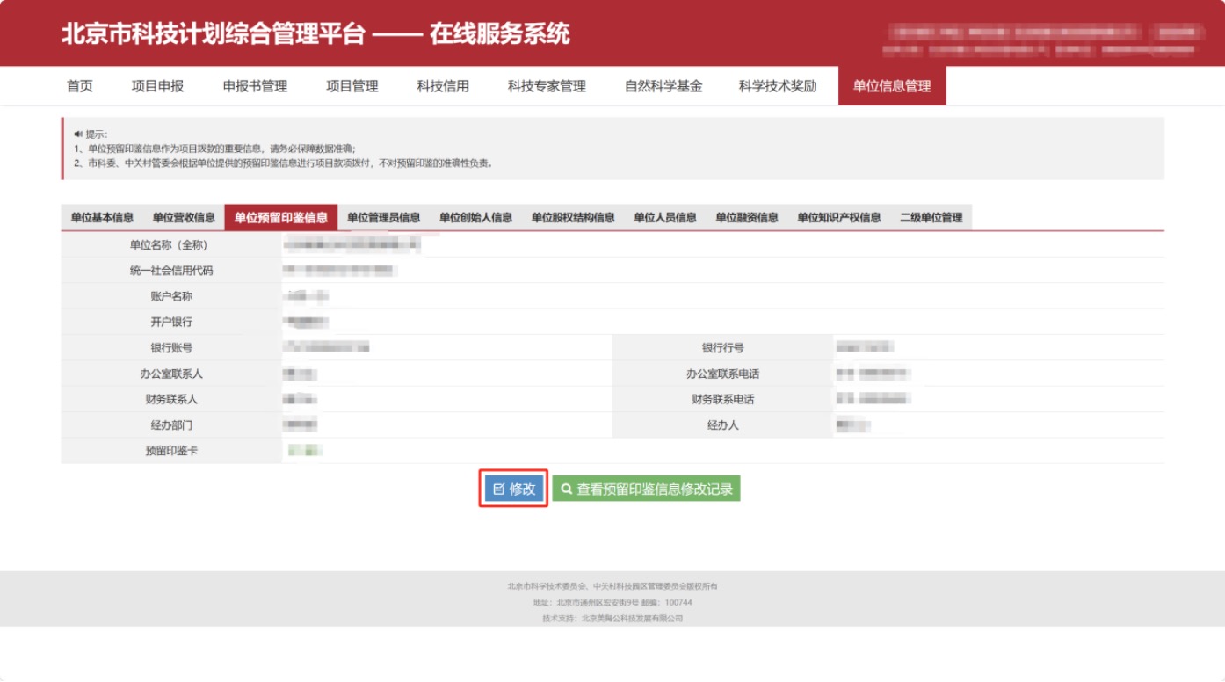
Task: Click the 修改 edit button
Action: tap(514, 489)
